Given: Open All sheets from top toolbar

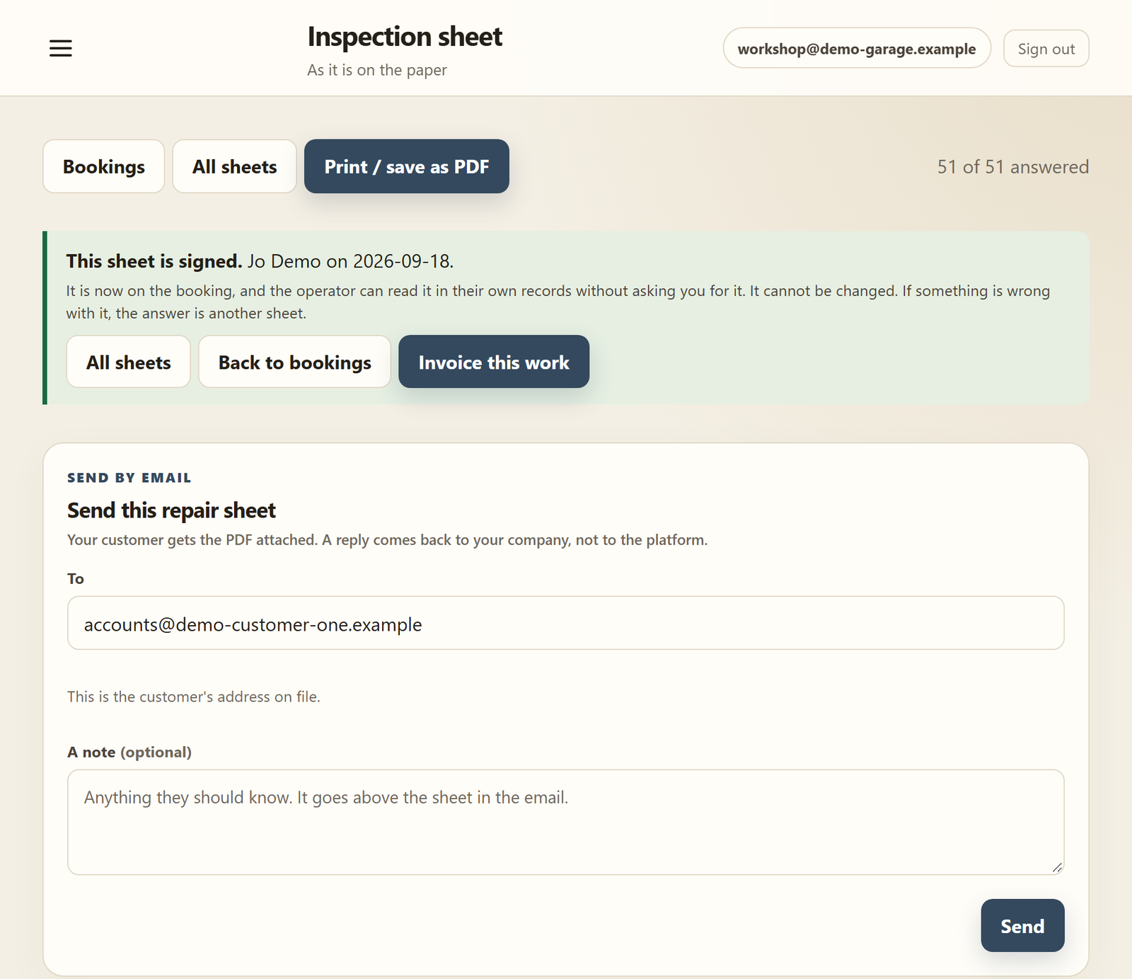Looking at the screenshot, I should 234,166.
